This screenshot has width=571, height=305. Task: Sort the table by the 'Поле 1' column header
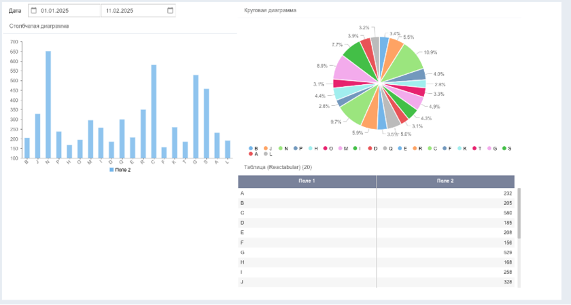coord(307,181)
